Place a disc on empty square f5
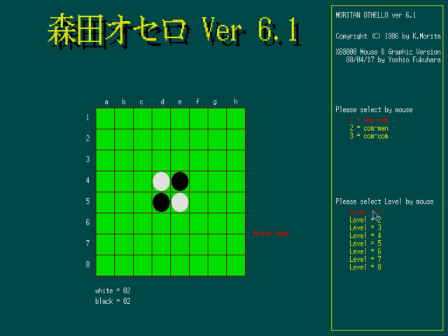 199,202
